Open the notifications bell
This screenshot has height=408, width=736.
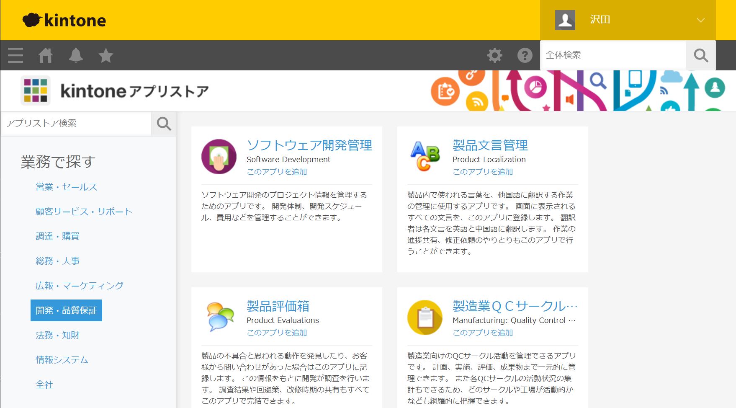[x=76, y=55]
